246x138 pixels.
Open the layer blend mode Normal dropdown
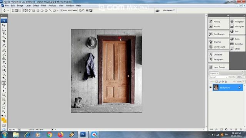(x=218, y=77)
